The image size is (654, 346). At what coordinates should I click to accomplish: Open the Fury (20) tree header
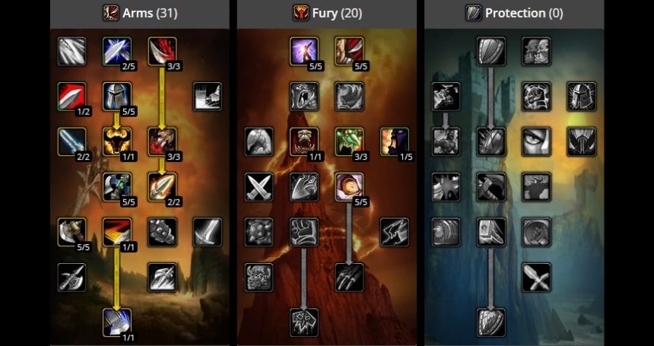pos(328,14)
